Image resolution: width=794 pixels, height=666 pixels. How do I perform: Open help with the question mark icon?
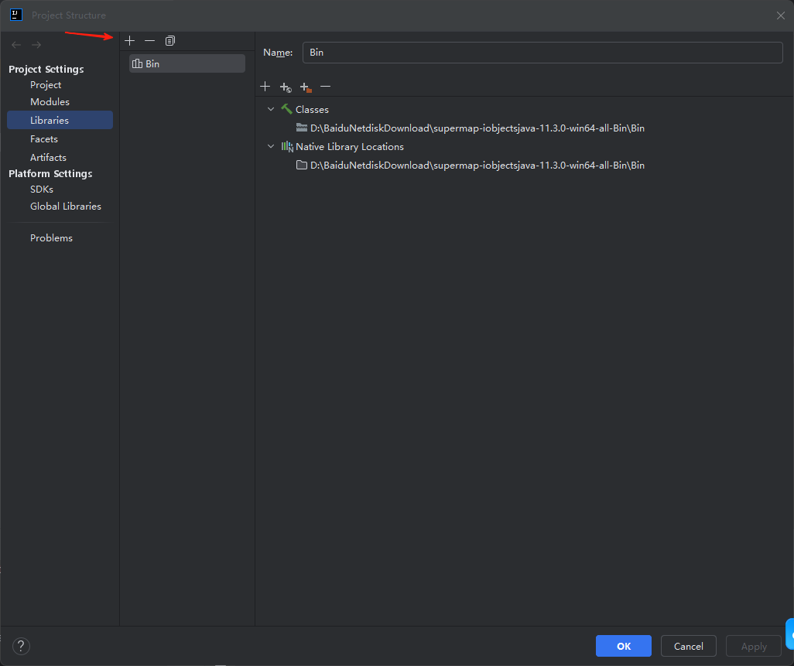(20, 646)
